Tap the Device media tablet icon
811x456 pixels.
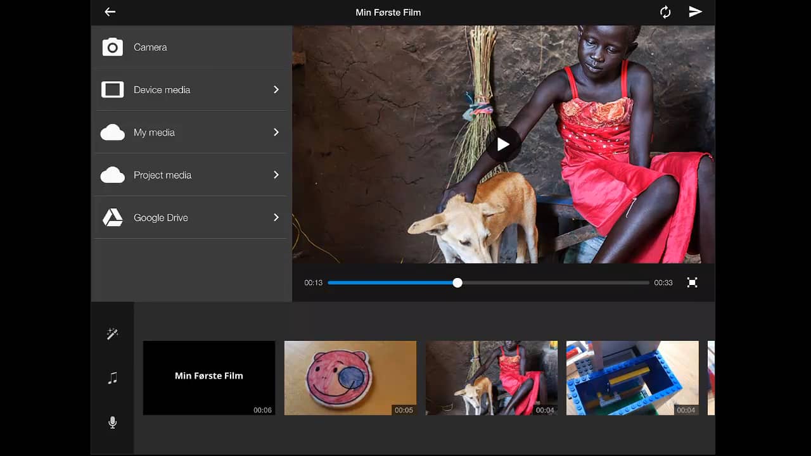point(113,90)
